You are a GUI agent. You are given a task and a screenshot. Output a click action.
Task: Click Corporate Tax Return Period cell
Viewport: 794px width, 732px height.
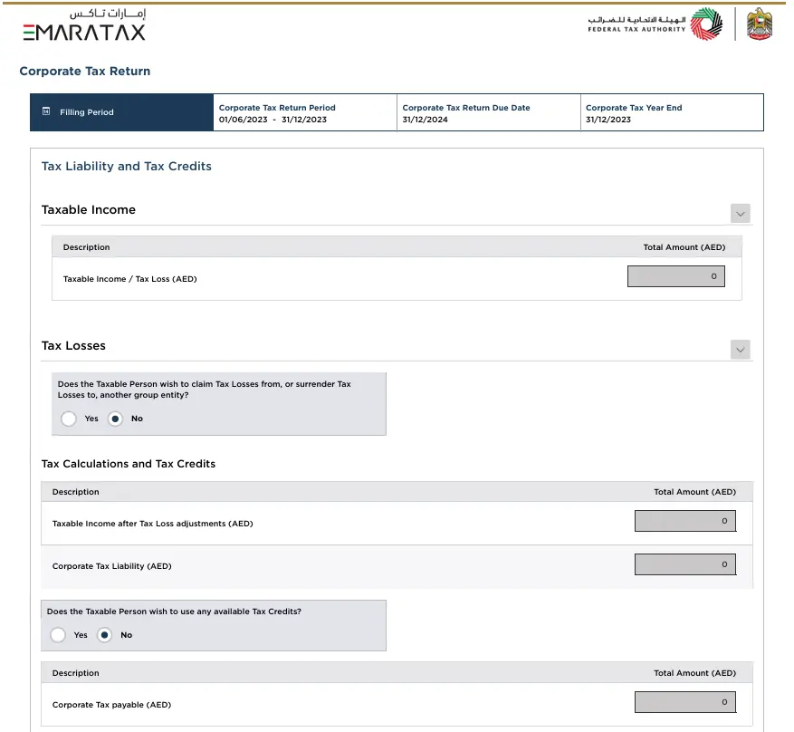click(x=305, y=113)
